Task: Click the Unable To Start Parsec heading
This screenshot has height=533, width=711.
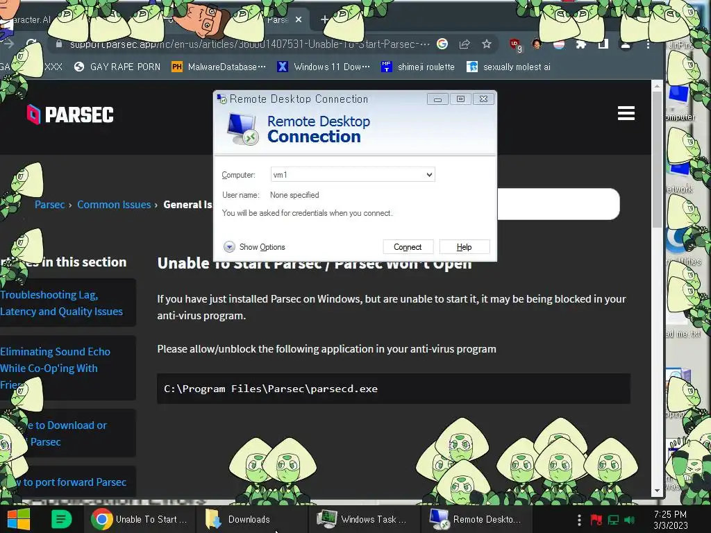Action: [315, 263]
